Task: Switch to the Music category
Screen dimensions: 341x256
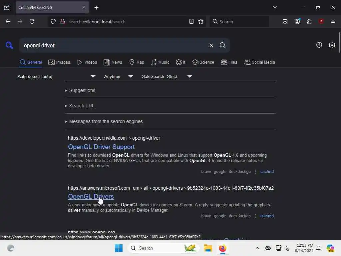Action: 160,62
